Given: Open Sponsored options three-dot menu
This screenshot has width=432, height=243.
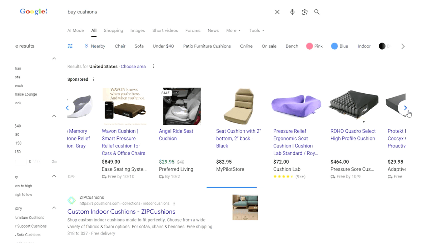Looking at the screenshot, I should (93, 79).
